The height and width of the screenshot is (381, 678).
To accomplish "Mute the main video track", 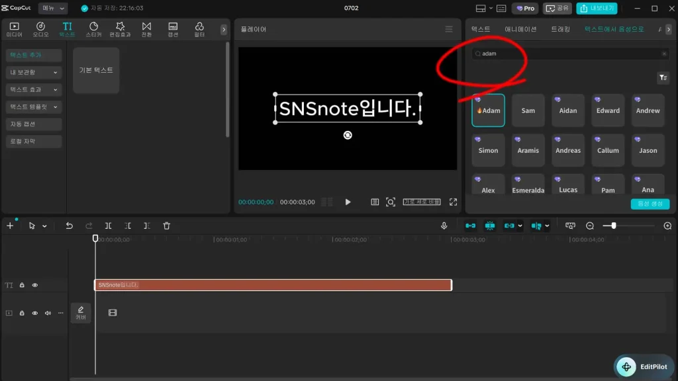I will pyautogui.click(x=48, y=313).
